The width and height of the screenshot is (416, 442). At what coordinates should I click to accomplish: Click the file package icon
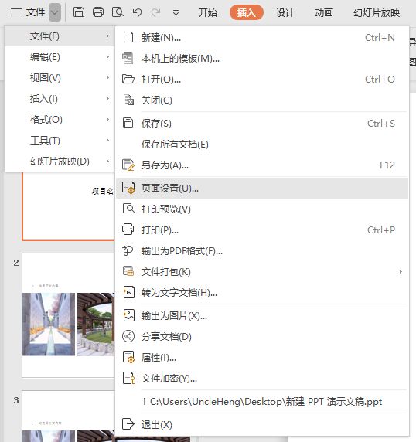tap(128, 271)
